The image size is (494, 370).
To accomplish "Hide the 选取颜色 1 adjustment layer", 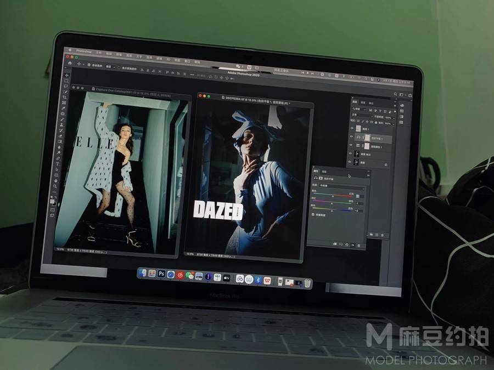I will coord(351,145).
